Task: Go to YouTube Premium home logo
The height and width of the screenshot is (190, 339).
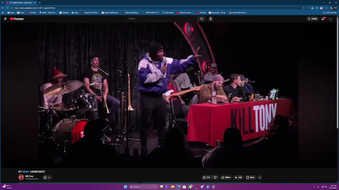Action: [x=17, y=19]
